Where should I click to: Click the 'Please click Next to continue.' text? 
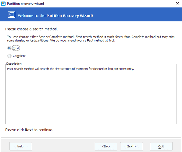(x=29, y=130)
